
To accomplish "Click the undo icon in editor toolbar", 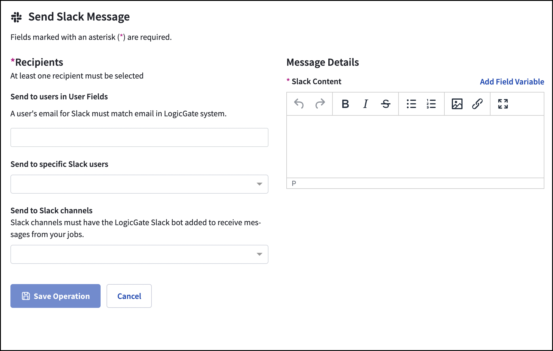I will [x=299, y=104].
